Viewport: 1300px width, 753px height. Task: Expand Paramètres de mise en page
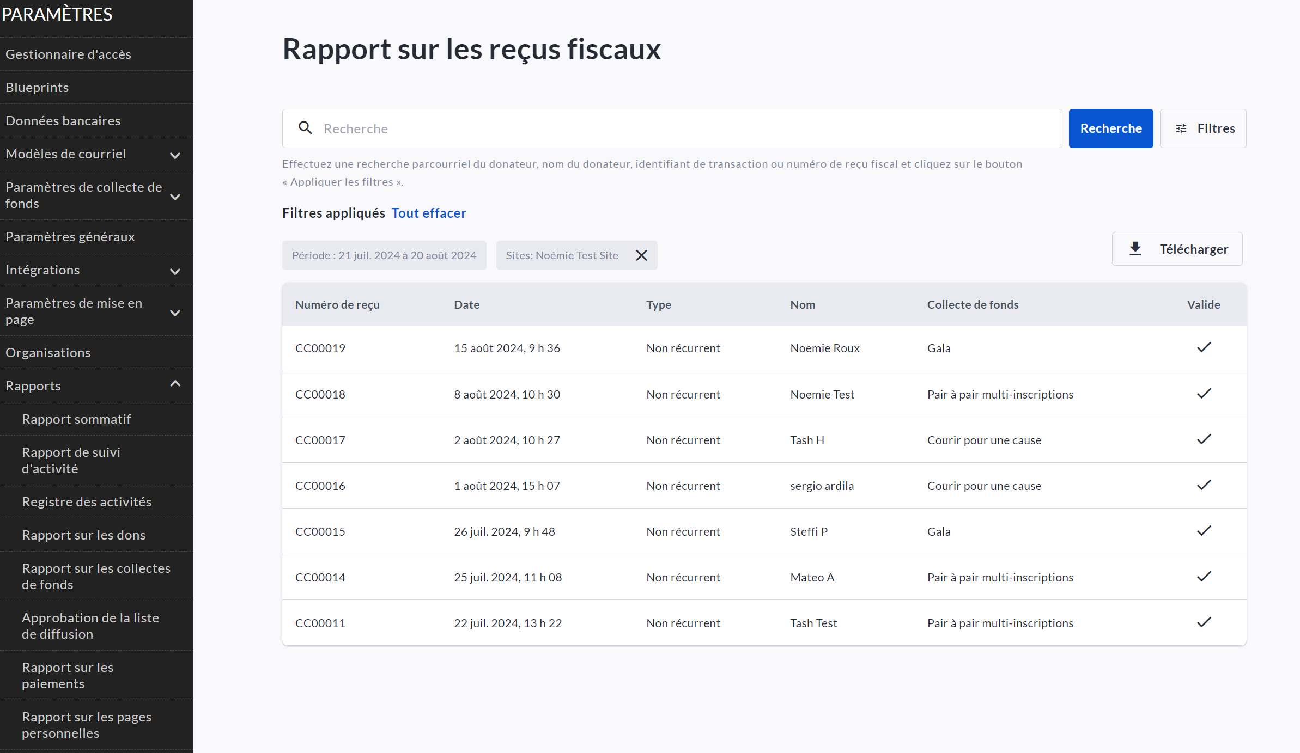click(175, 313)
